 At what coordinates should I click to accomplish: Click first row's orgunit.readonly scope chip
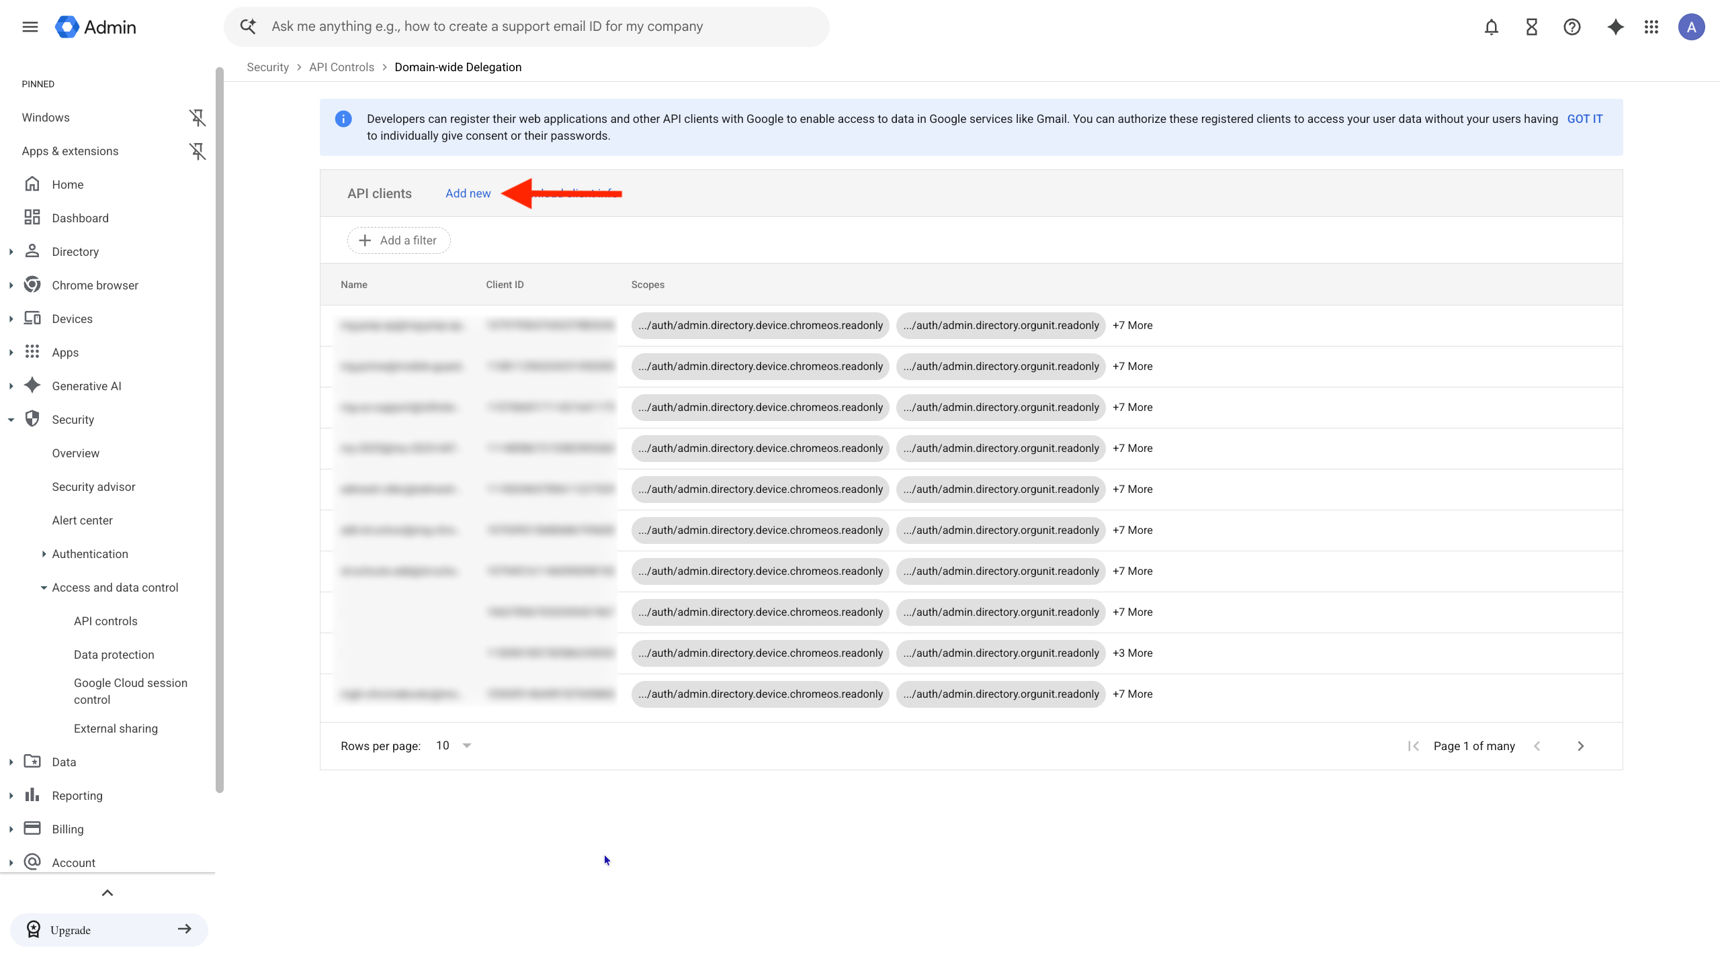coord(1000,325)
